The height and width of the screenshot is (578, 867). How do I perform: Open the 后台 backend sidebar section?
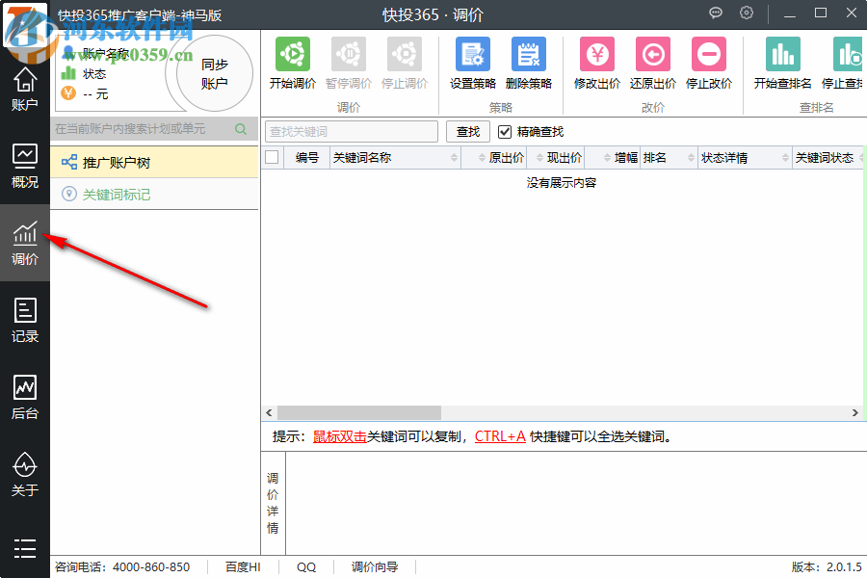click(25, 397)
